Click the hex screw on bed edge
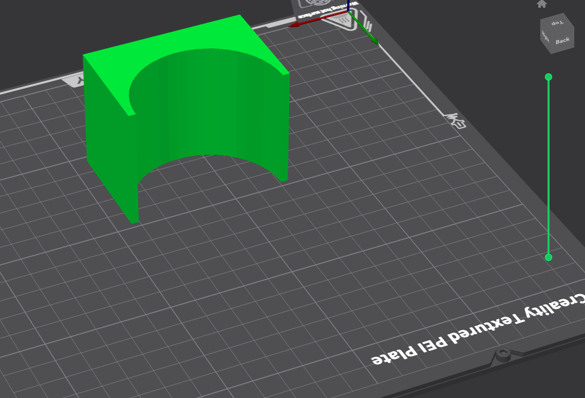Image resolution: width=585 pixels, height=398 pixels. point(502,355)
